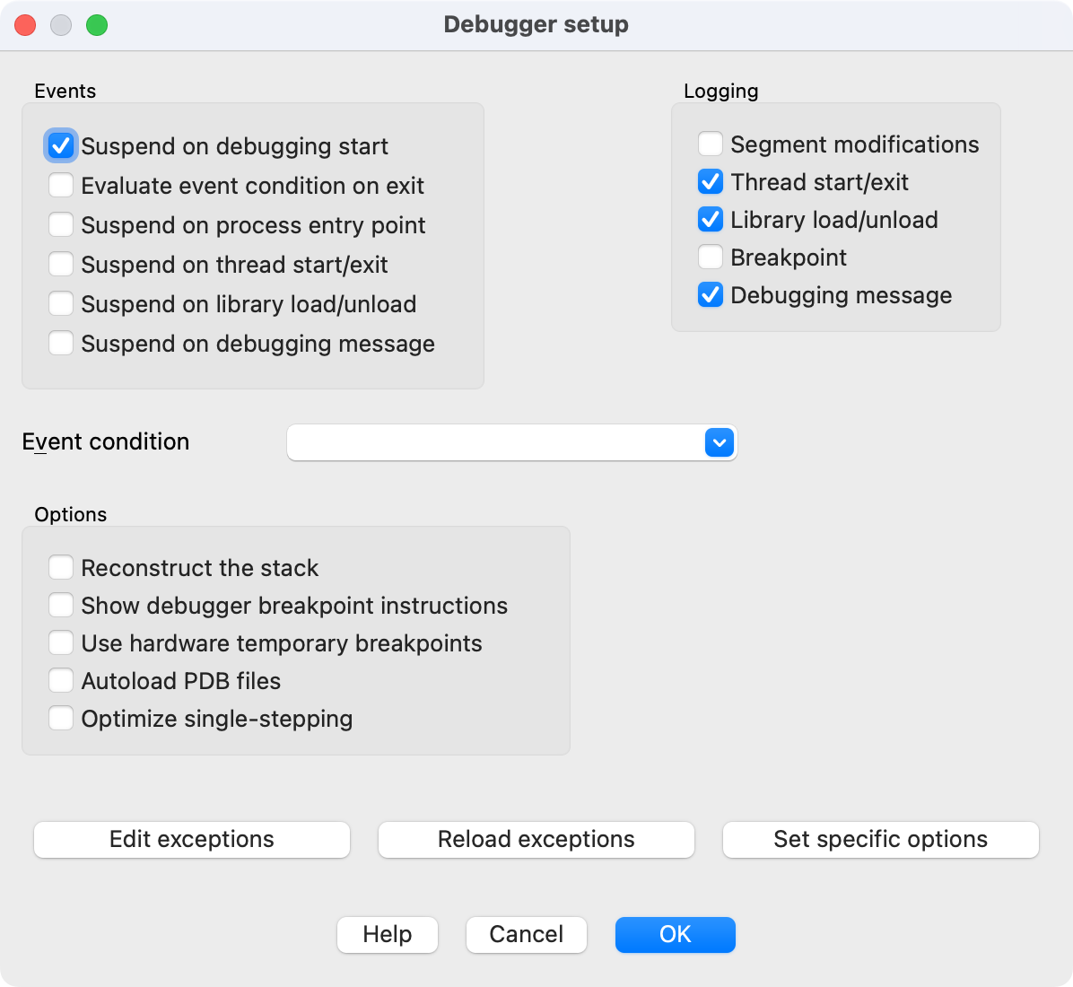Disable 'Thread start/exit' logging
The width and height of the screenshot is (1073, 987).
click(710, 181)
